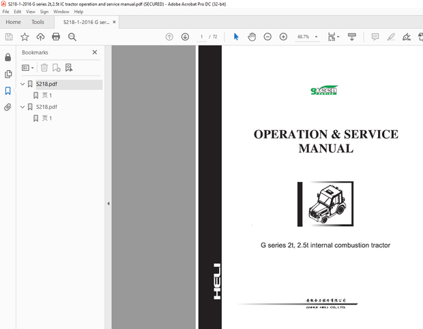The width and height of the screenshot is (423, 329).
Task: Open the Find text magnifier tool
Action: pyautogui.click(x=72, y=37)
